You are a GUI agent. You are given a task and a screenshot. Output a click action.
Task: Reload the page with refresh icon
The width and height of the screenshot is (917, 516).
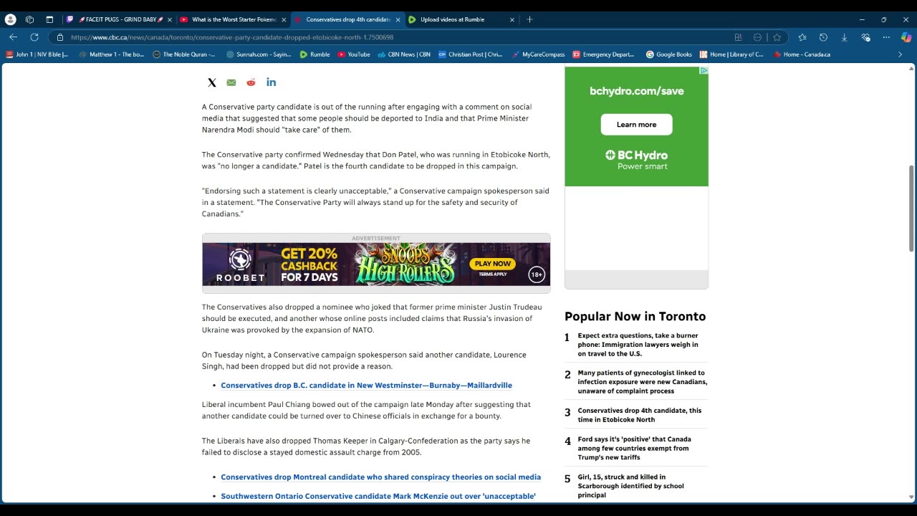34,37
